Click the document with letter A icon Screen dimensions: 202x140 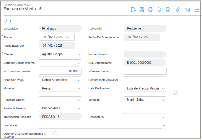[168, 10]
